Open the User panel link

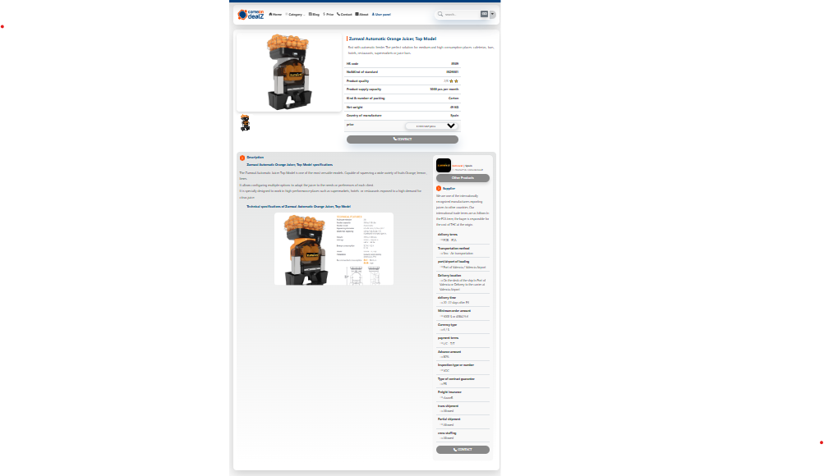(x=381, y=14)
